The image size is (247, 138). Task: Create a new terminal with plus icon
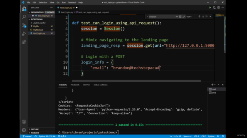[212, 85]
